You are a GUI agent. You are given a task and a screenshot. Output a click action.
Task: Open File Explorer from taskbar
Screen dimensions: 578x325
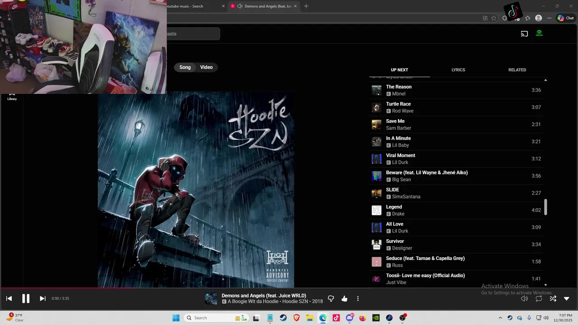click(310, 318)
